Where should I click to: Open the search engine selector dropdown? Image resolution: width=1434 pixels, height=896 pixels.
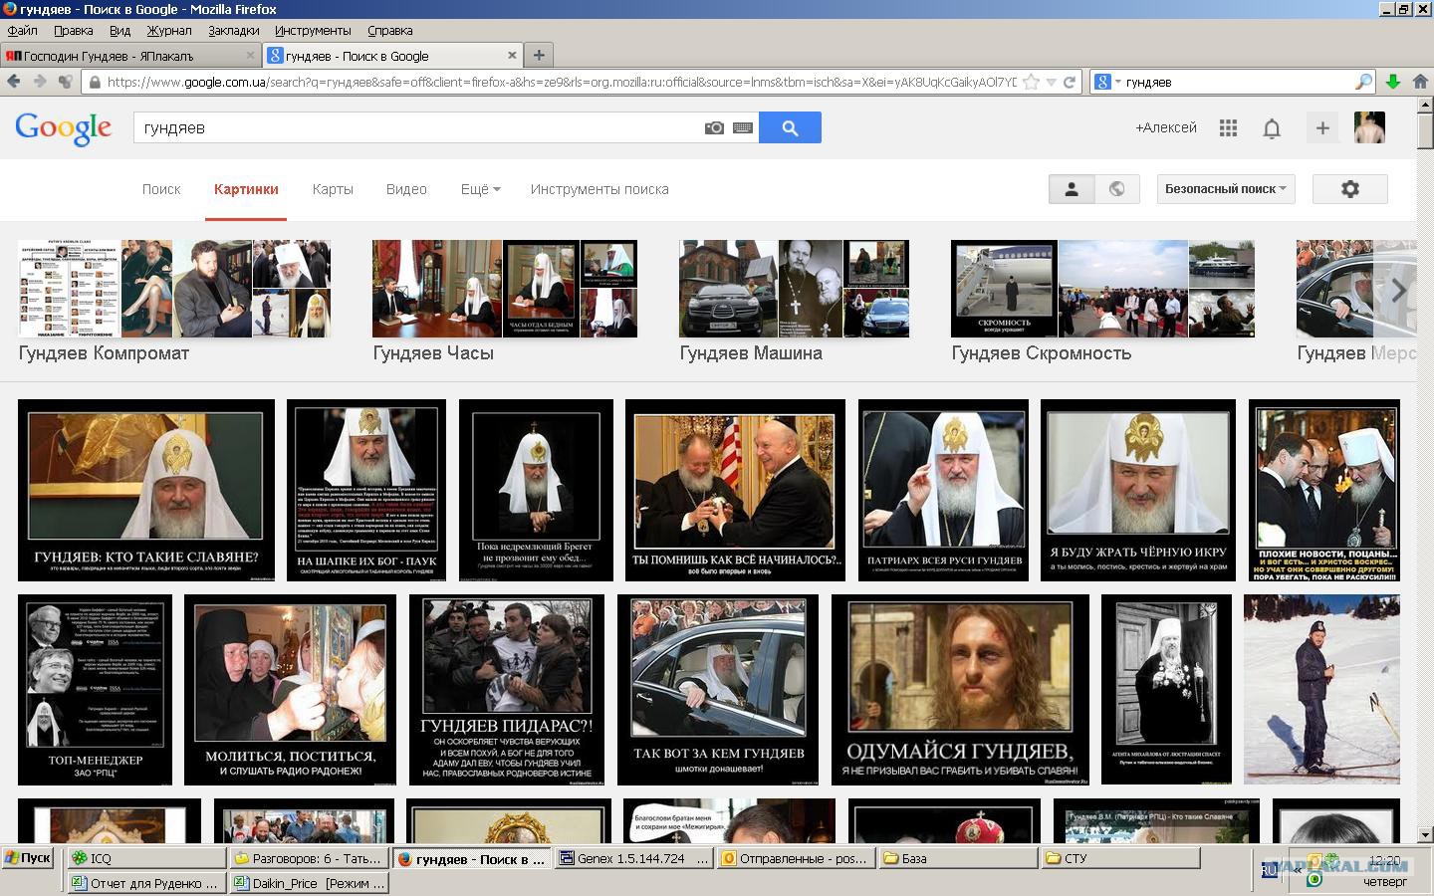1107,82
